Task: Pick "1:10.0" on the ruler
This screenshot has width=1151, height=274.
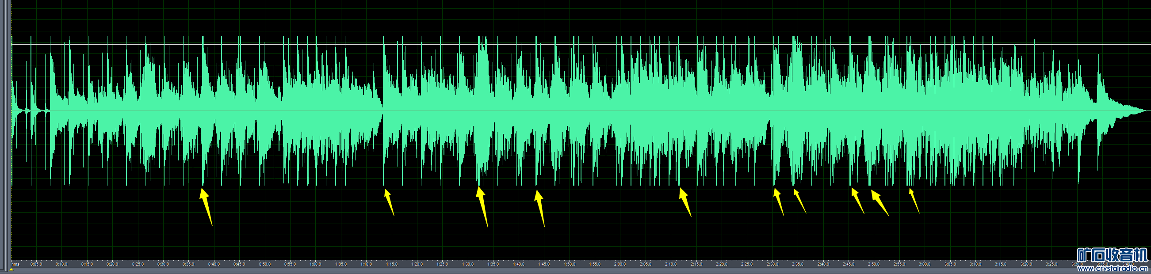Action: [367, 264]
